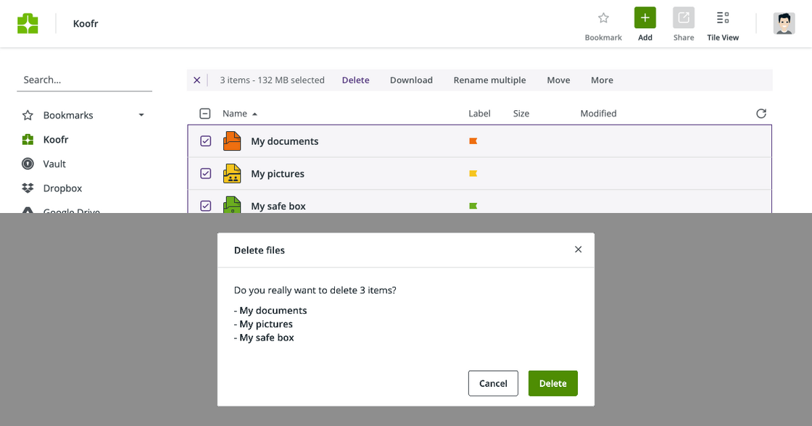Click the Modified column header
The image size is (812, 426).
[599, 113]
